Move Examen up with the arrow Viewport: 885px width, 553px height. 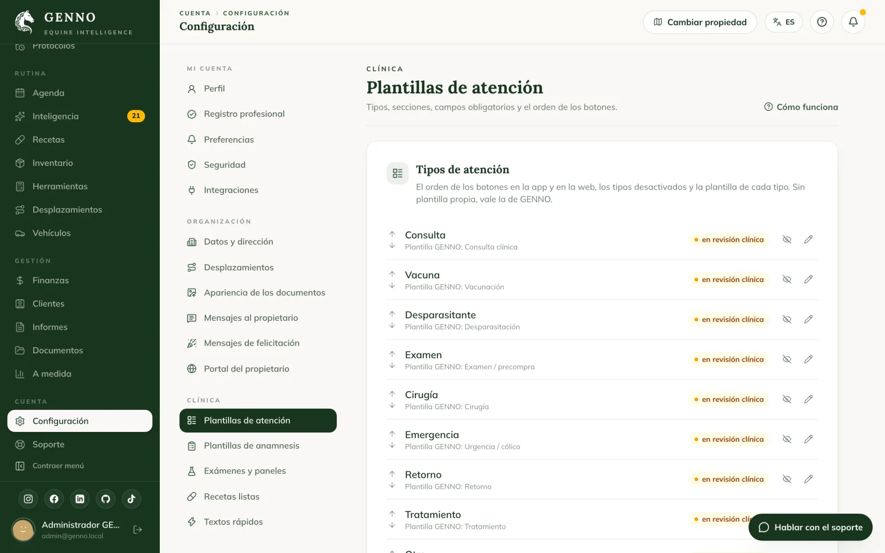pos(392,354)
